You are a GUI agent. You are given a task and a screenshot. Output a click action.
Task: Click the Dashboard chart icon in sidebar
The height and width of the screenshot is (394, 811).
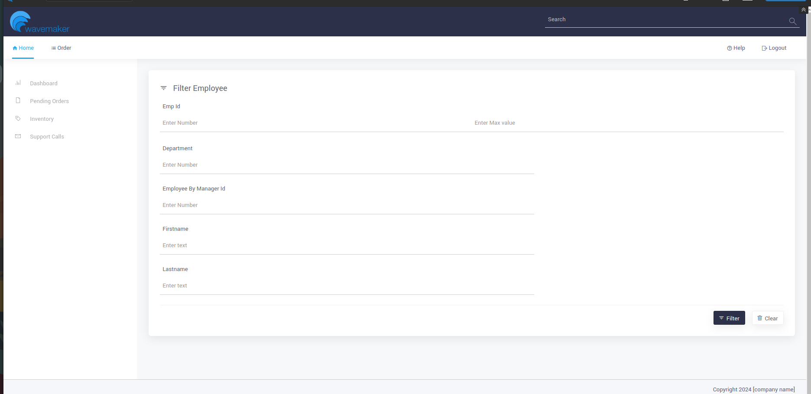18,83
